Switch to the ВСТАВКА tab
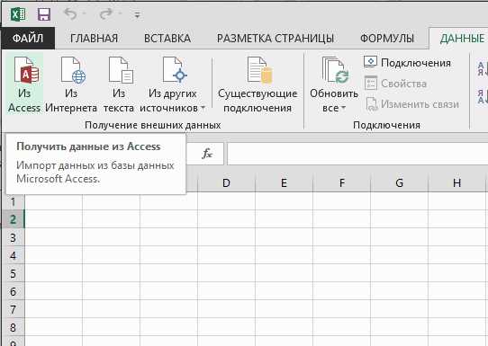488x346 pixels. point(167,39)
